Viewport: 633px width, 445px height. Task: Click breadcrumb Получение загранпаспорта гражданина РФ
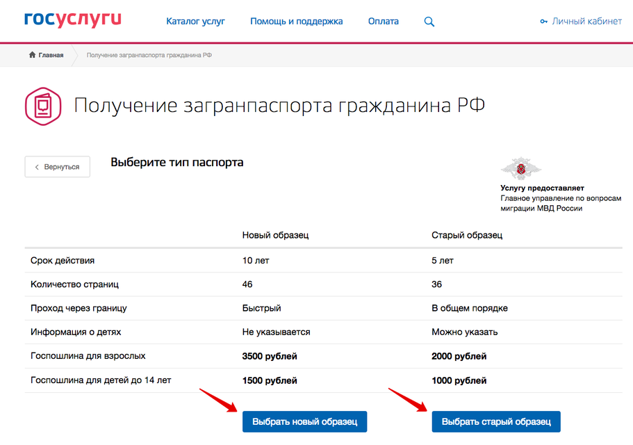coord(149,55)
